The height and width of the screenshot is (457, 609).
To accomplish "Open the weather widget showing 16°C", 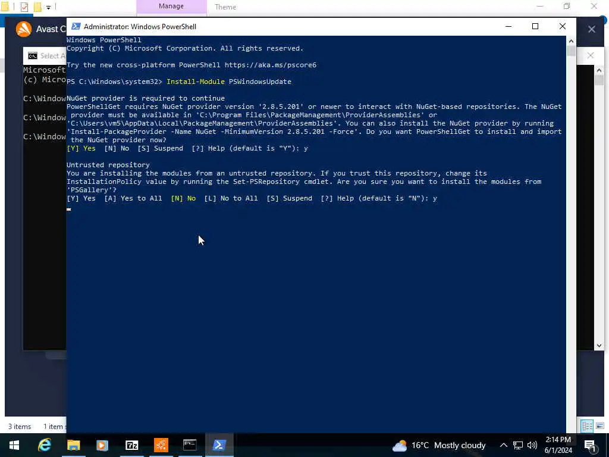I will pyautogui.click(x=439, y=445).
